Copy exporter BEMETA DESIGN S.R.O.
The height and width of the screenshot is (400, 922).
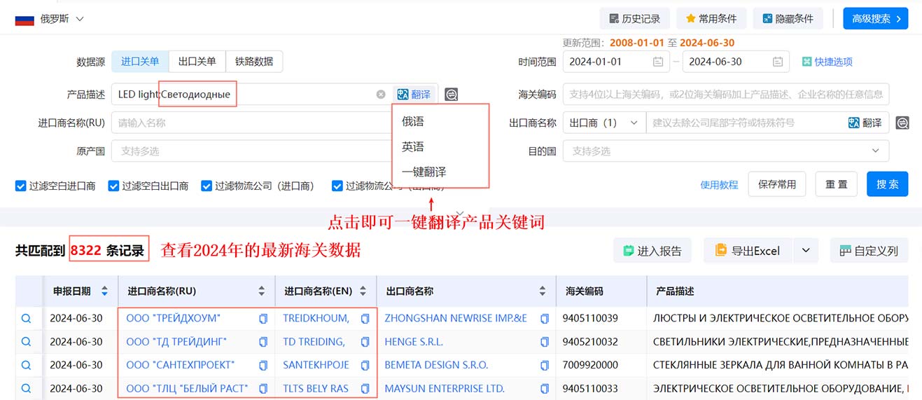pos(545,365)
